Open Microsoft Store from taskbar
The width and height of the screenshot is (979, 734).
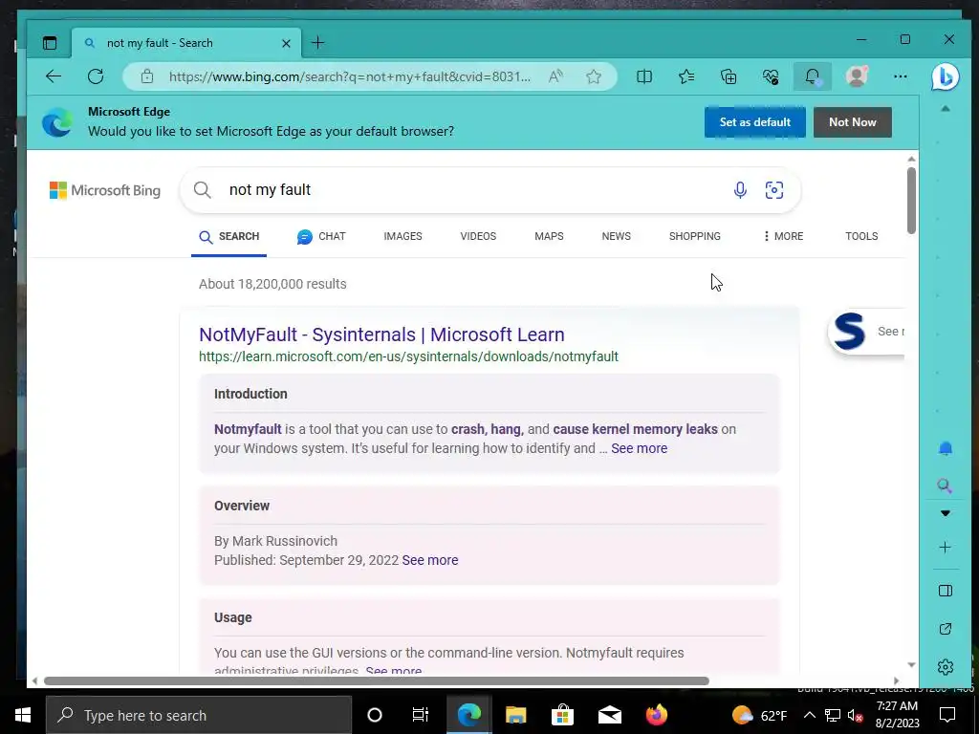(x=562, y=715)
